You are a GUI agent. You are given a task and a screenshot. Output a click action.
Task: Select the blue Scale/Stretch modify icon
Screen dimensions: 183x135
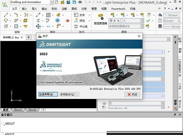57,20
